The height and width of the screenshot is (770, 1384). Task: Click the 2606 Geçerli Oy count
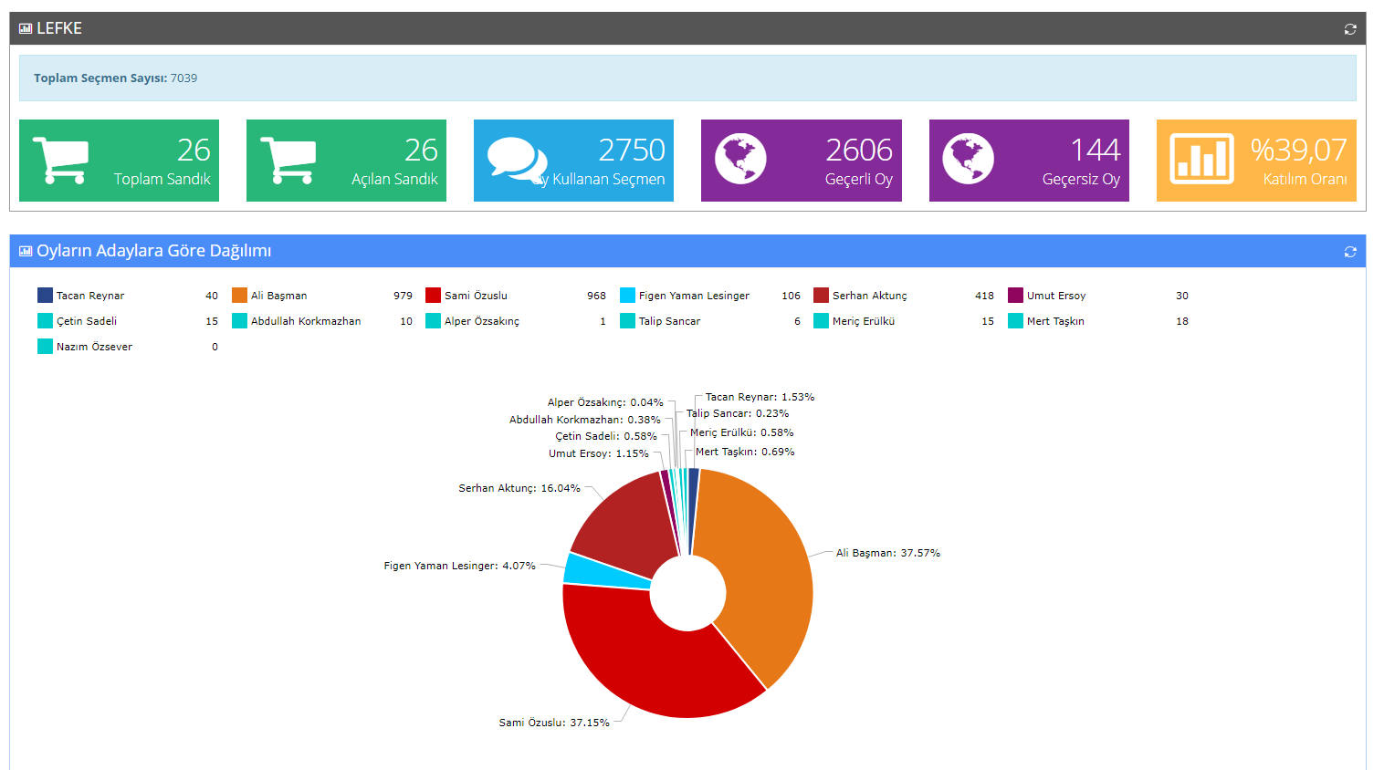[858, 150]
